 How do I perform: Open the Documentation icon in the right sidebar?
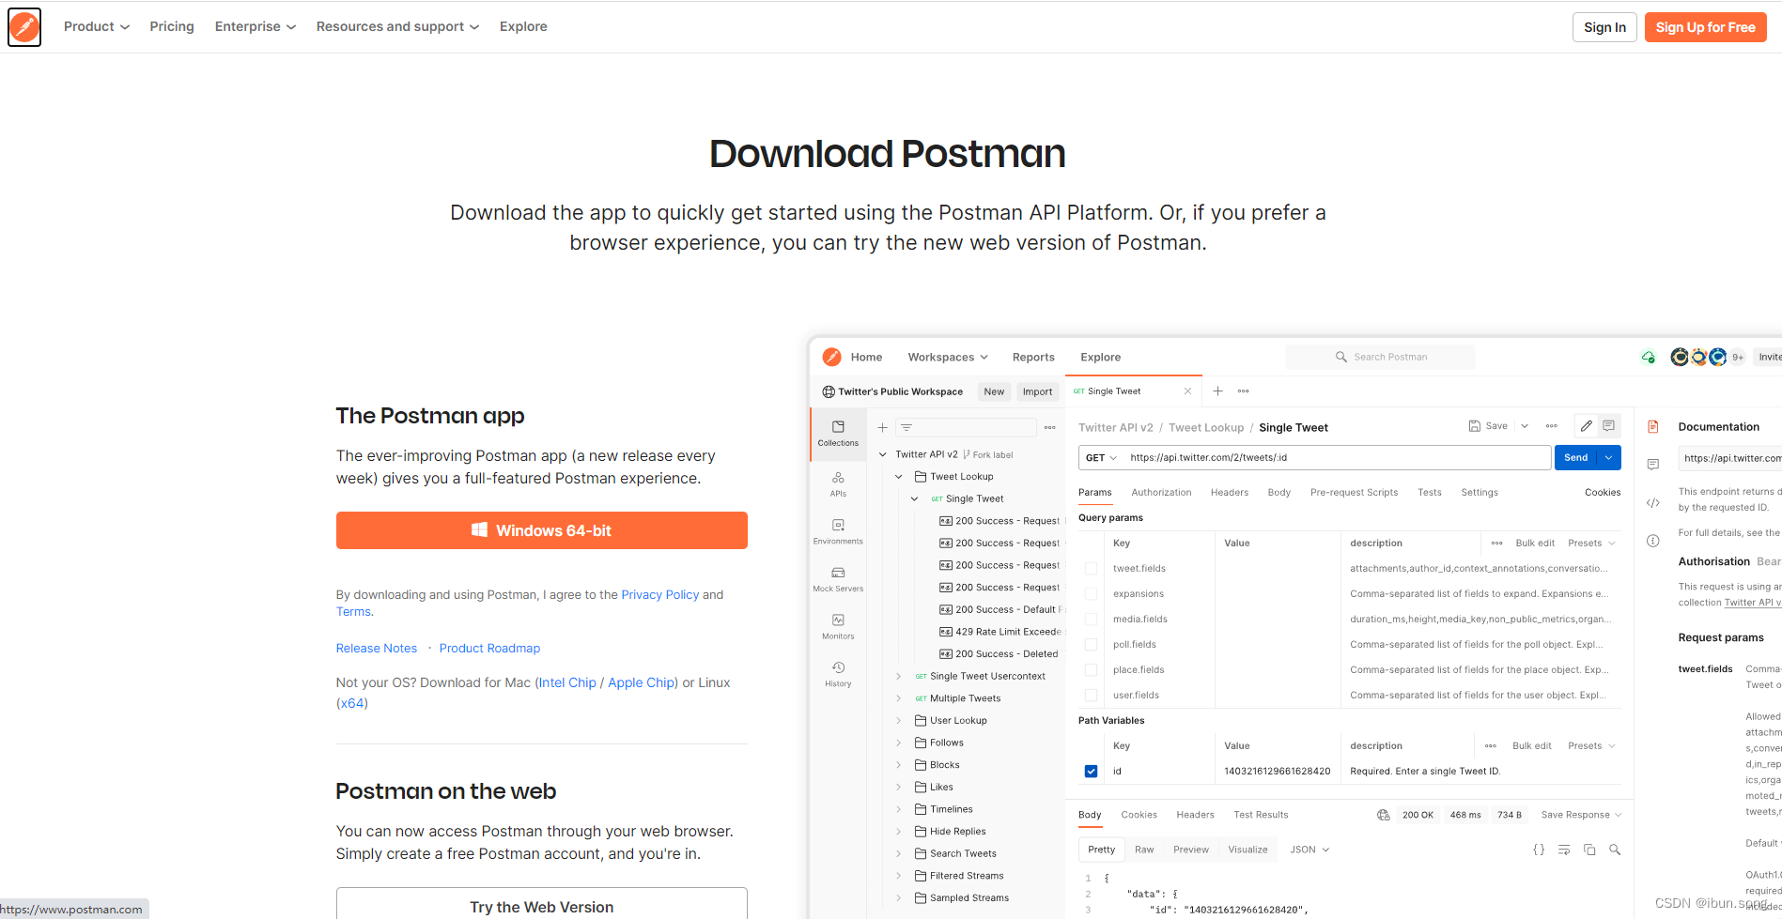[1652, 427]
